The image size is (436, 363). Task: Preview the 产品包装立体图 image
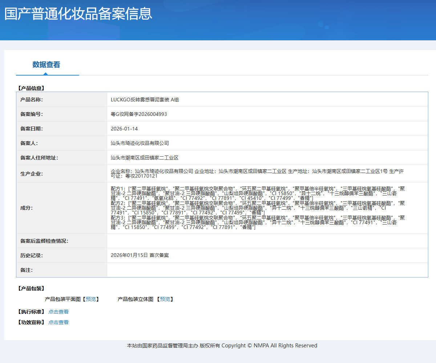[165, 299]
